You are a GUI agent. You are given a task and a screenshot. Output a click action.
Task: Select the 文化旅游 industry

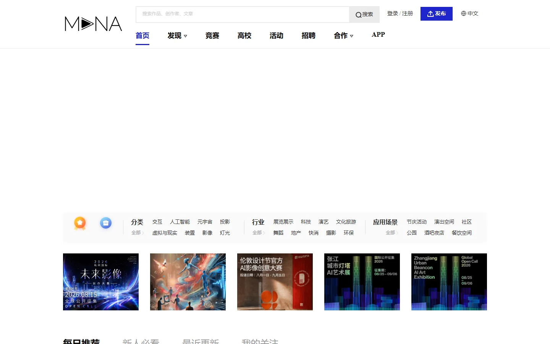click(346, 222)
